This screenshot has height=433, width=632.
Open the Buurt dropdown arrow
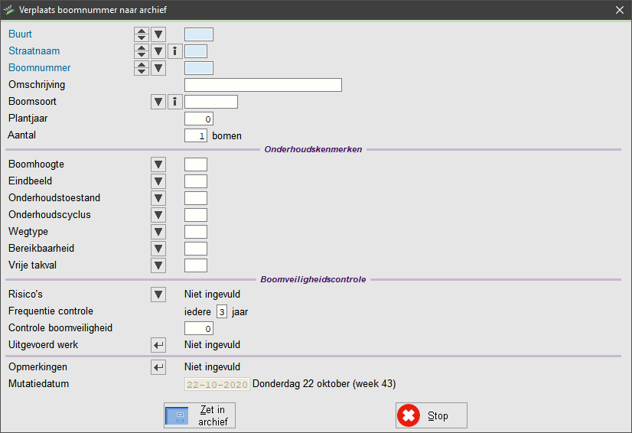coord(158,34)
